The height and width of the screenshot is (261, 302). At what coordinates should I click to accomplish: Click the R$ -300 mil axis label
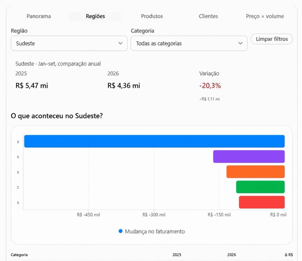coord(154,215)
